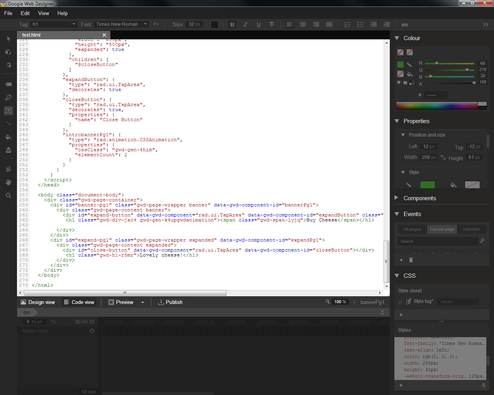Pick the Zoom magnifier tool
Viewport: 494px width, 395px height.
click(8, 196)
